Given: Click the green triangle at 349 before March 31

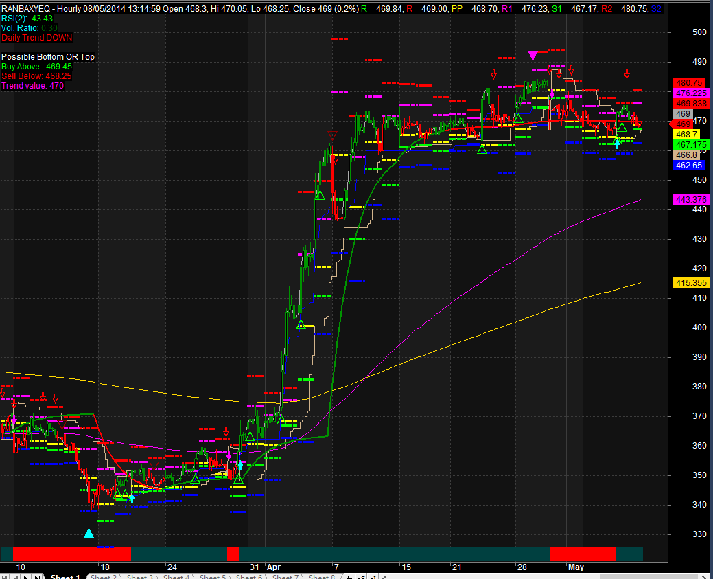Looking at the screenshot, I should coord(238,478).
